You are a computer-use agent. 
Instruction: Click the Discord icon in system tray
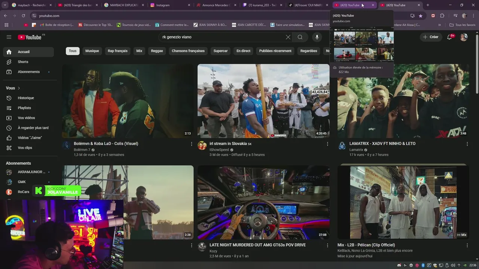click(x=399, y=265)
